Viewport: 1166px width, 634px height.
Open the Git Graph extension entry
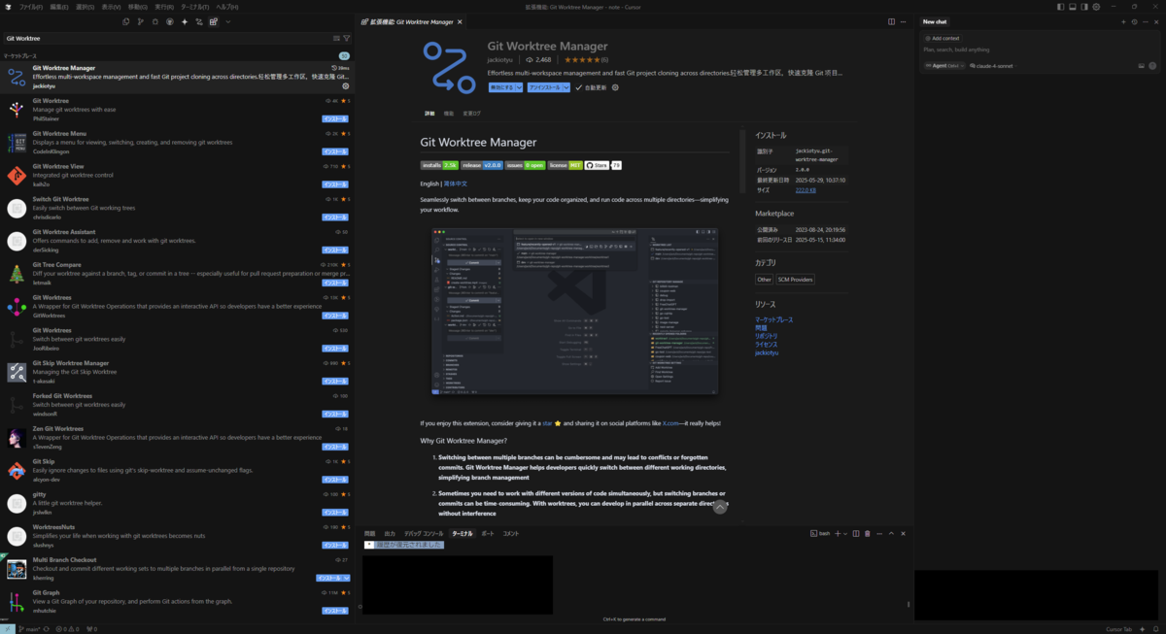177,602
